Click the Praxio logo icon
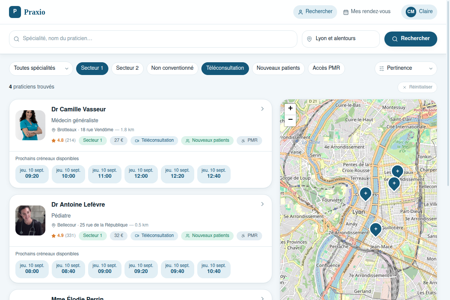The width and height of the screenshot is (450, 300). point(15,12)
